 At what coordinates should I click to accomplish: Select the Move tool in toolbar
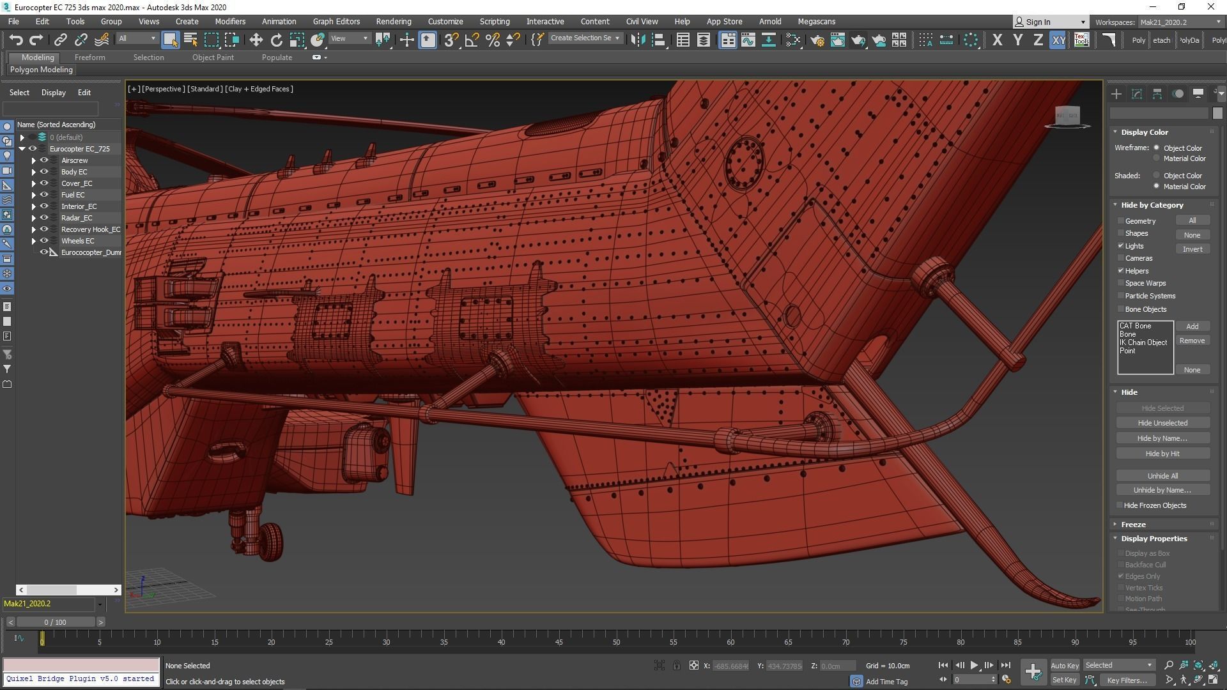[256, 40]
